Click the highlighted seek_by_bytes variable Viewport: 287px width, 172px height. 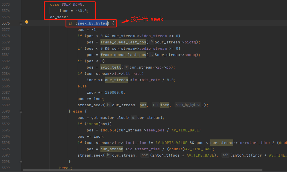92,23
